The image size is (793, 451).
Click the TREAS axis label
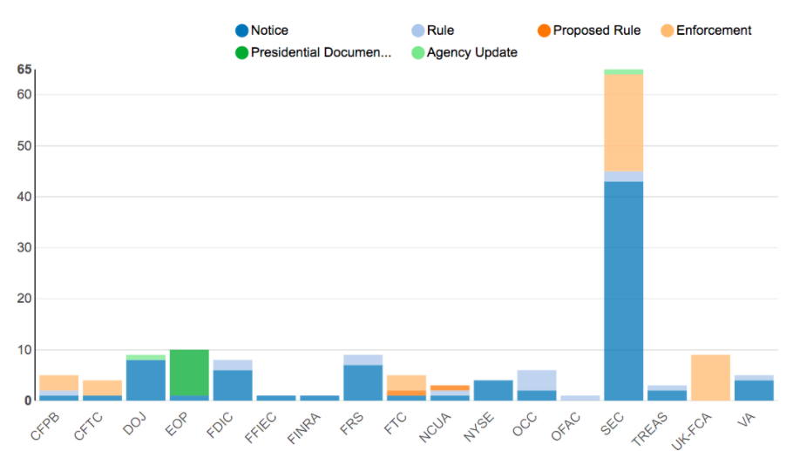pos(650,429)
